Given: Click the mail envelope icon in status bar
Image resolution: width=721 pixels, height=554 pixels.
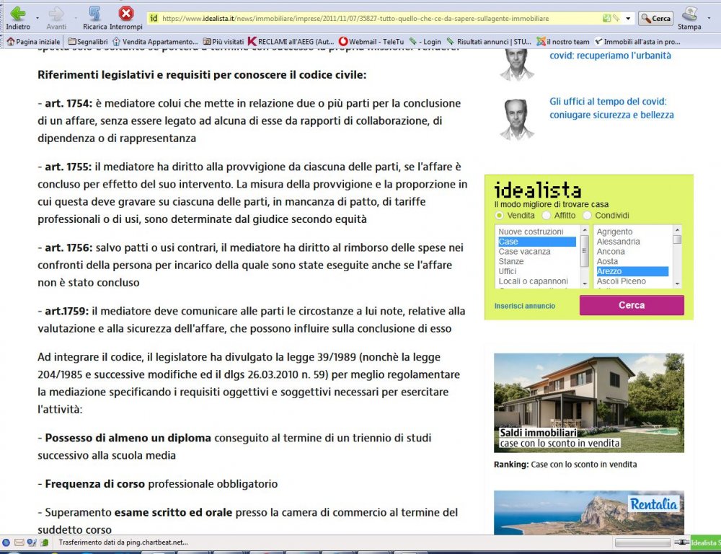Looking at the screenshot, I should (x=19, y=542).
